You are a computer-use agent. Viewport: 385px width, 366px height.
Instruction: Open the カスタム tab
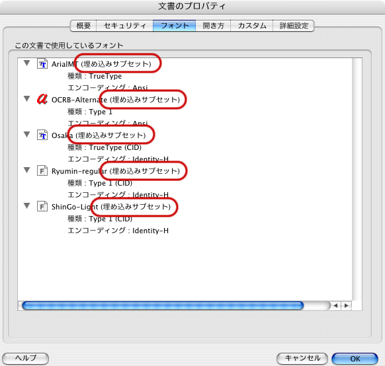(252, 26)
